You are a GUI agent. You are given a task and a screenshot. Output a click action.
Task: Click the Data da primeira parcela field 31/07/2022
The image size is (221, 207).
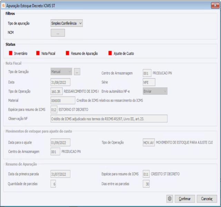click(x=60, y=174)
